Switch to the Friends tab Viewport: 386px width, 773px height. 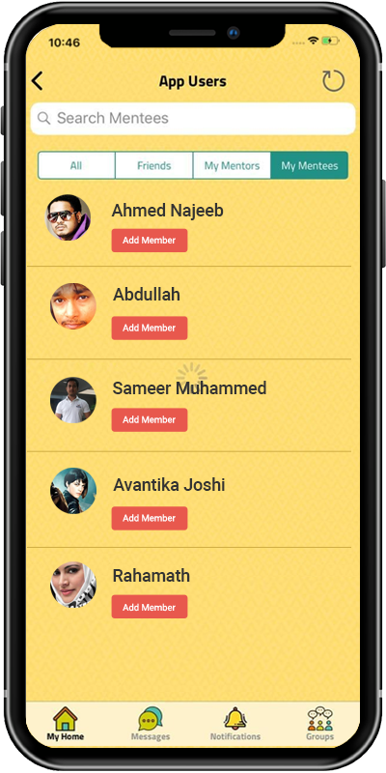pos(154,165)
